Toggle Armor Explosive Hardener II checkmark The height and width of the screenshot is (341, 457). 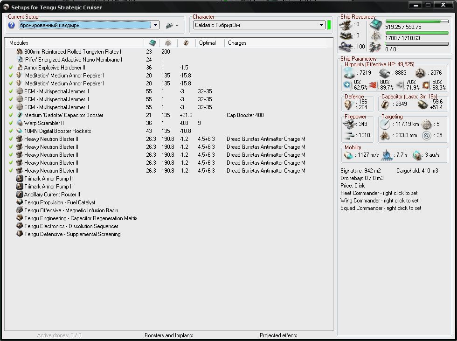click(x=11, y=67)
